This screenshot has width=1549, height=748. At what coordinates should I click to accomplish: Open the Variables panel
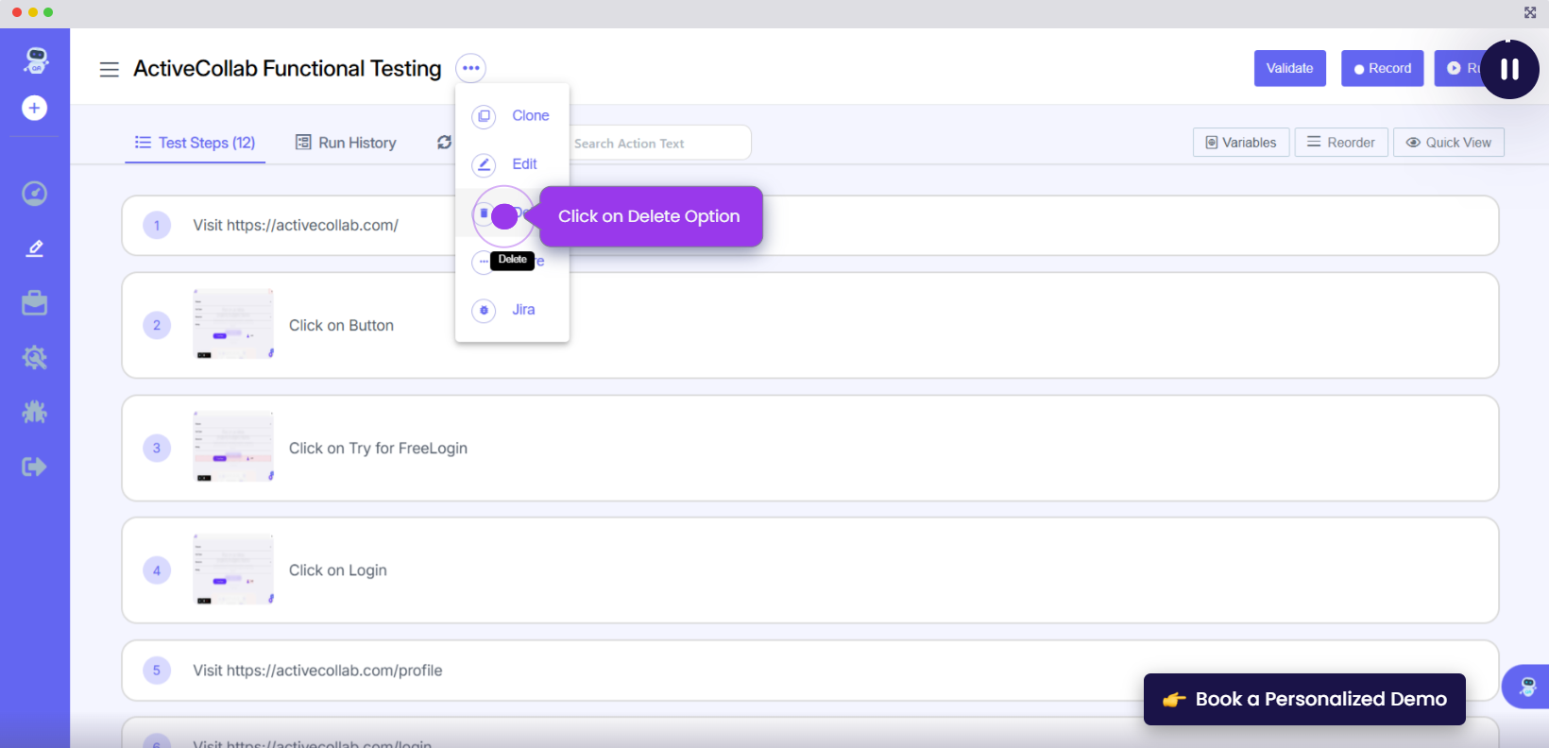pyautogui.click(x=1240, y=143)
